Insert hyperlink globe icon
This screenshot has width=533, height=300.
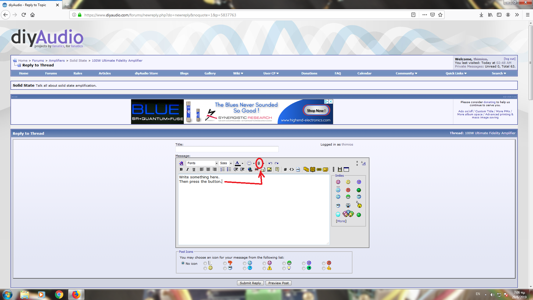click(250, 169)
